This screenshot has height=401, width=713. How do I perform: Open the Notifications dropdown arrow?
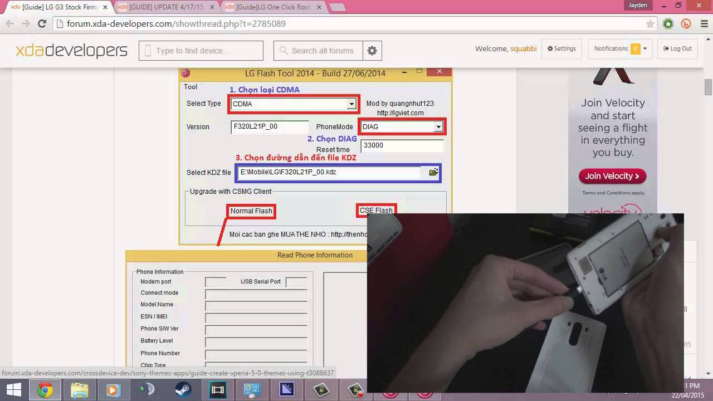pos(644,49)
